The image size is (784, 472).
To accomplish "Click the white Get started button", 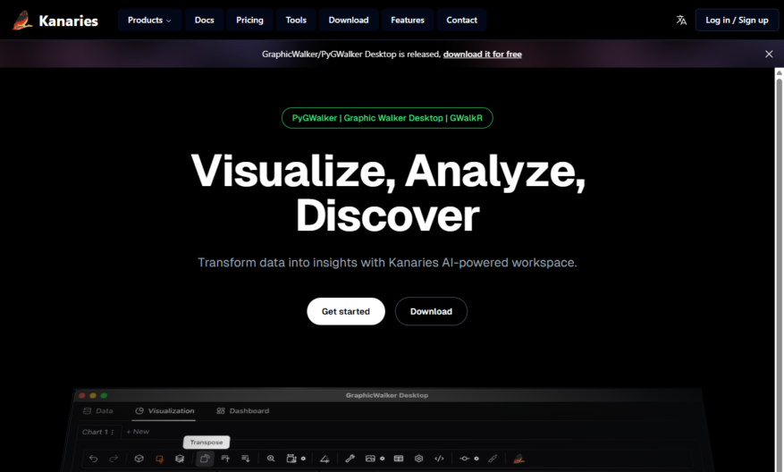I will point(346,311).
